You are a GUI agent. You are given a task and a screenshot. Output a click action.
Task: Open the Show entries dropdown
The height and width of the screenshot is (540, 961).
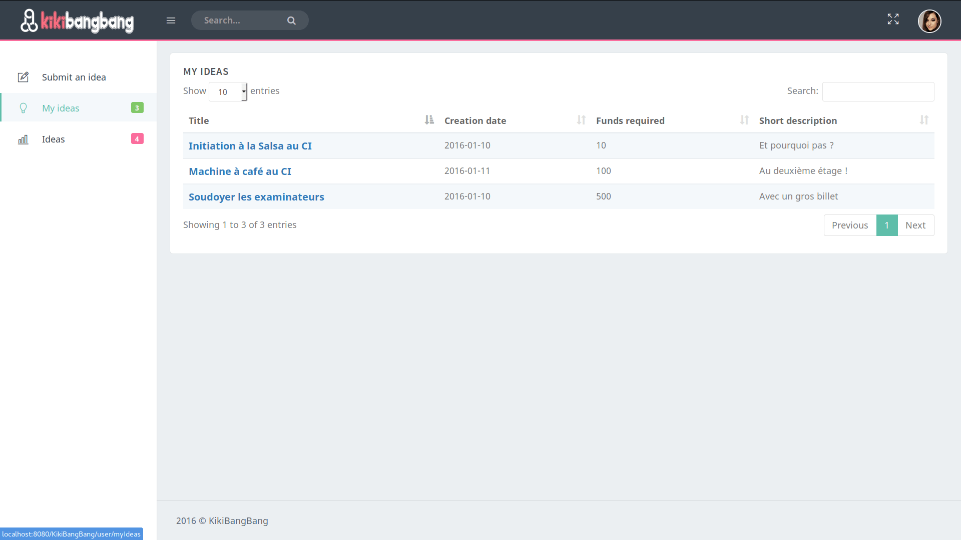click(228, 91)
